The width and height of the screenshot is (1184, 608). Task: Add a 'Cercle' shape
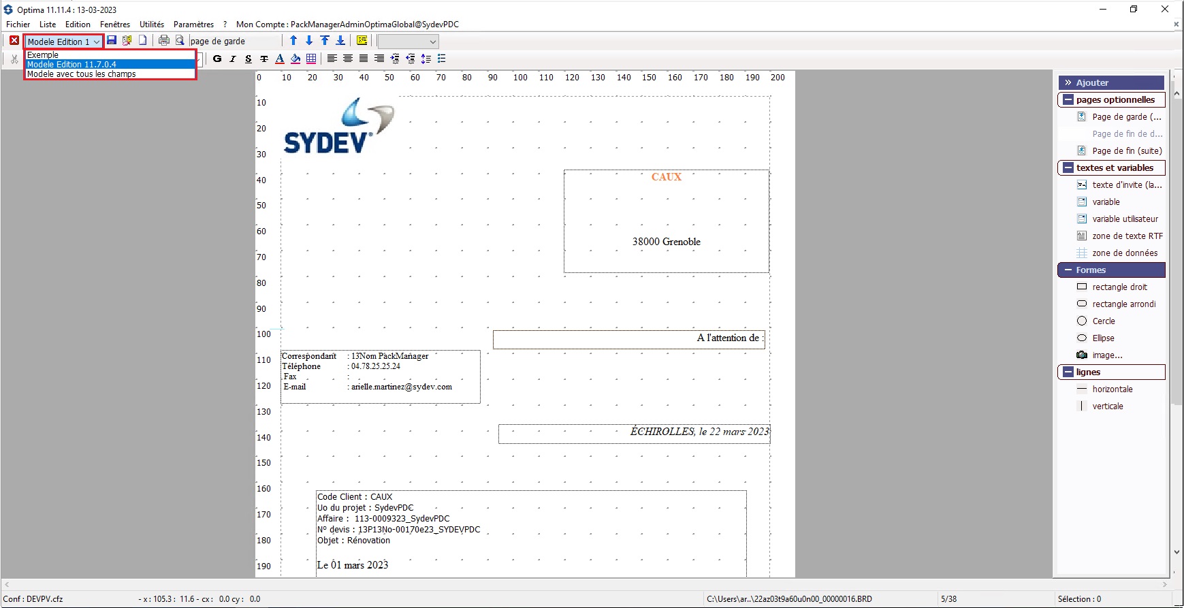(1095, 321)
